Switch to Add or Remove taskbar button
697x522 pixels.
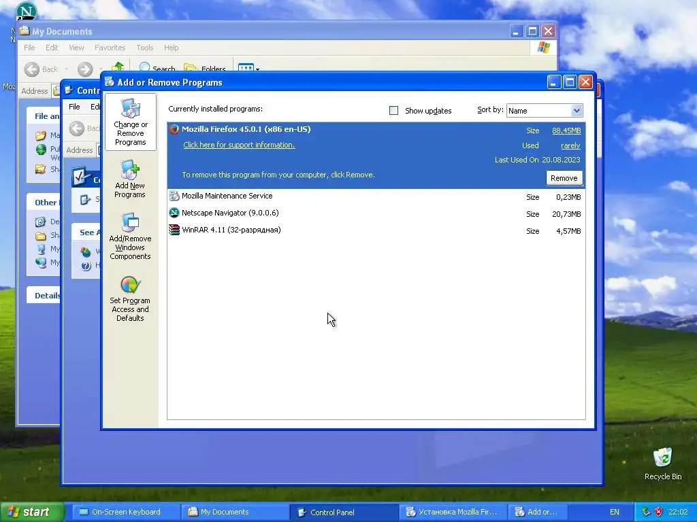coord(538,512)
